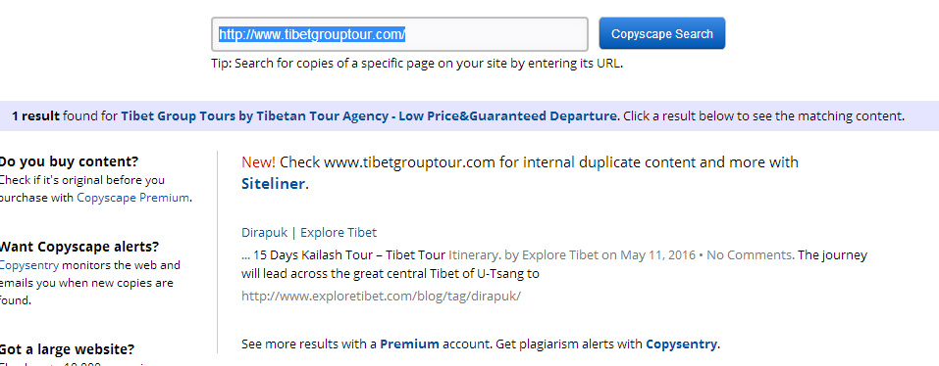Click the 'The journey will lead' snippet sentence

click(554, 264)
